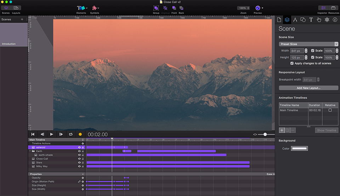Screen dimensions: 340x196
Task: Open the Actions hand inspector tab
Action: 319,20
